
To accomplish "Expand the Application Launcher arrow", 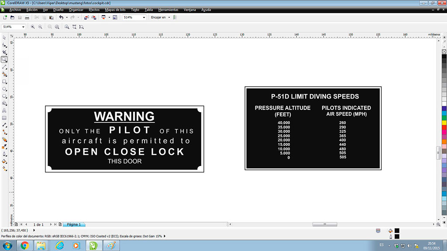I will 109,17.
